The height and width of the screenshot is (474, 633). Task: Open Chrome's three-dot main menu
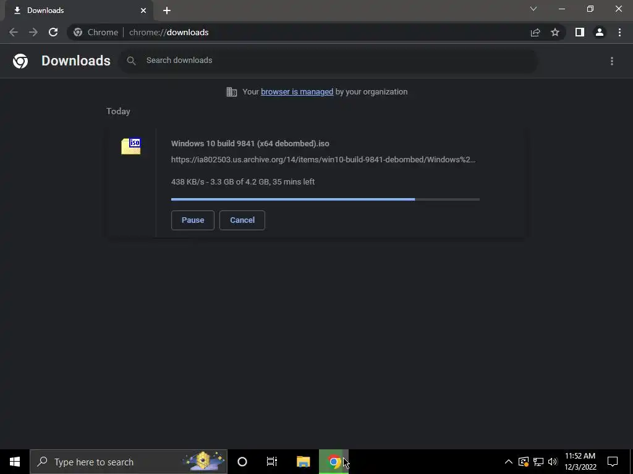pyautogui.click(x=619, y=32)
